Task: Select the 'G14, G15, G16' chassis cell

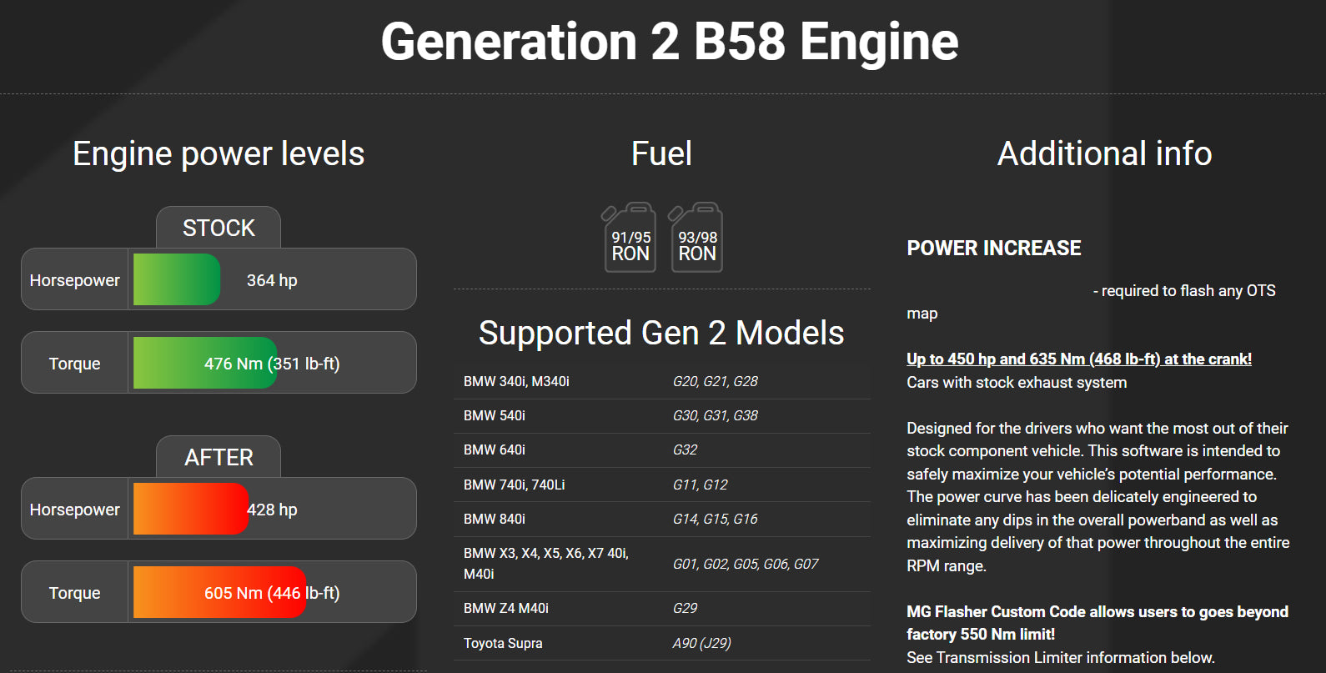Action: tap(716, 519)
